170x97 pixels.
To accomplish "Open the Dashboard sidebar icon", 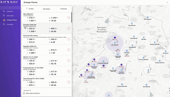I will point(4,11).
